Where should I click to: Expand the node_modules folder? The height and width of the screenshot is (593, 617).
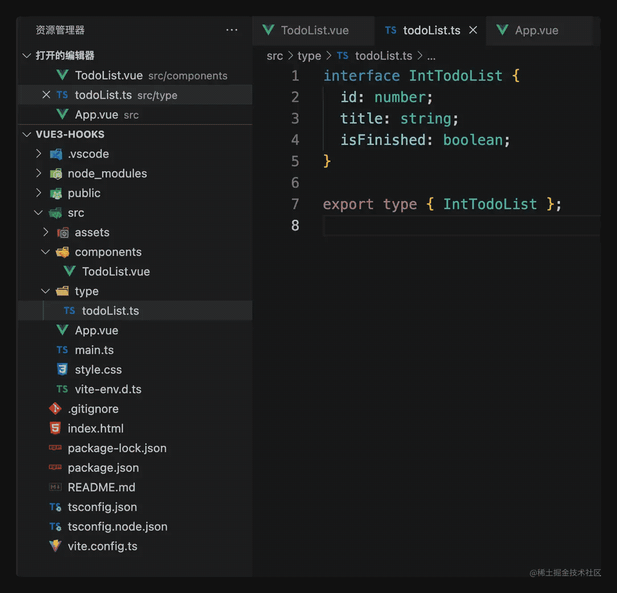click(x=39, y=173)
